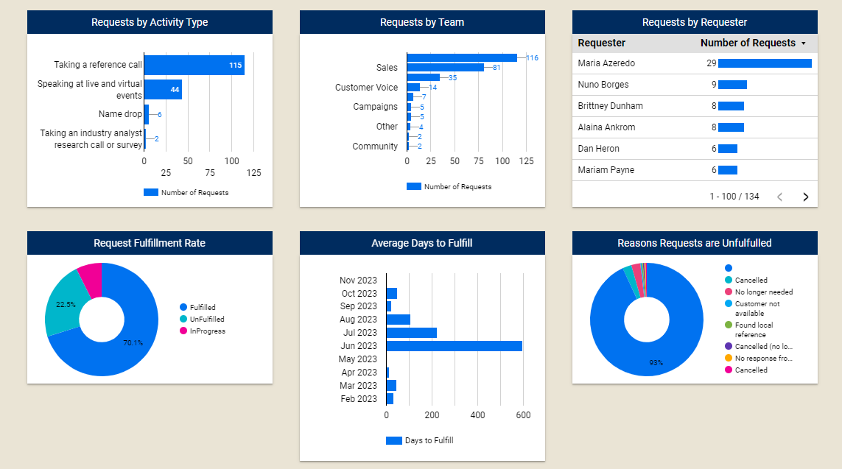Click sort arrow beside Number of Requests header
This screenshot has height=469, width=842.
pyautogui.click(x=803, y=43)
